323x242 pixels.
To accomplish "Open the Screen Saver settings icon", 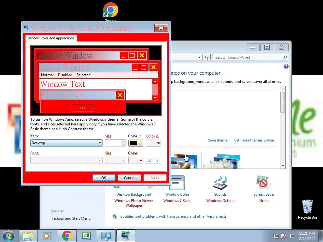I will (264, 183).
